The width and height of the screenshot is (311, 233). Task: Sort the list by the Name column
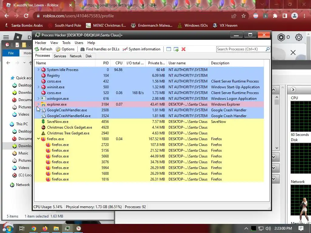tap(65, 63)
